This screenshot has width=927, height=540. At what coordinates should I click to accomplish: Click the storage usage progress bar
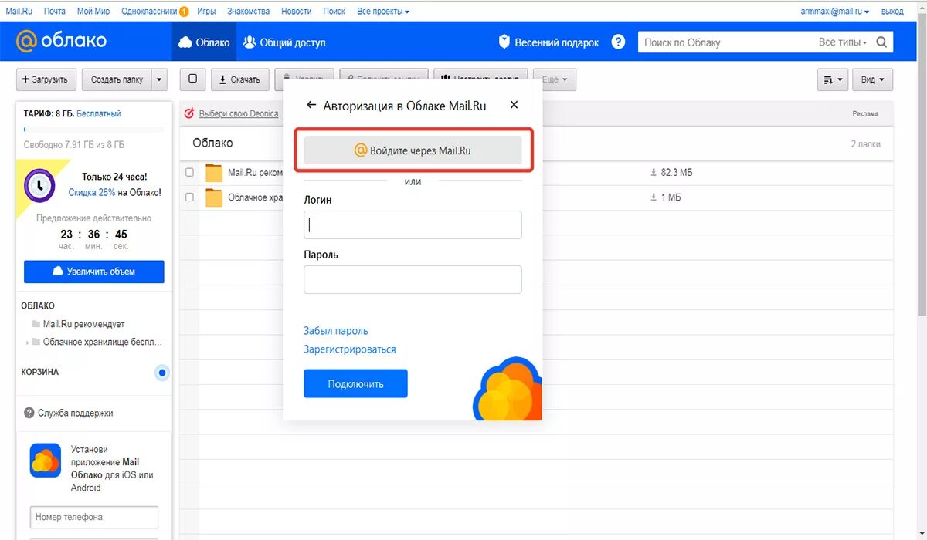point(93,130)
